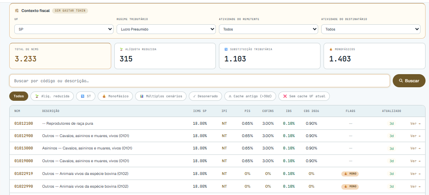The image size is (429, 195).
Task: Click the Sem Gastar Token badge
Action: pyautogui.click(x=70, y=11)
